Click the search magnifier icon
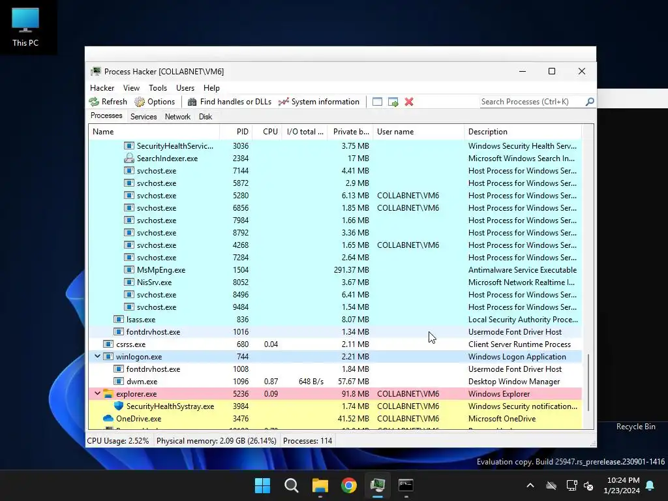This screenshot has width=668, height=501. click(590, 102)
